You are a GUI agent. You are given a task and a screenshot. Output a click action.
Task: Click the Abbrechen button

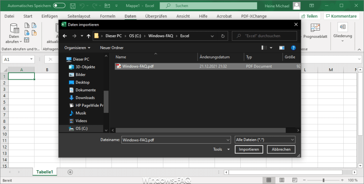(x=281, y=149)
